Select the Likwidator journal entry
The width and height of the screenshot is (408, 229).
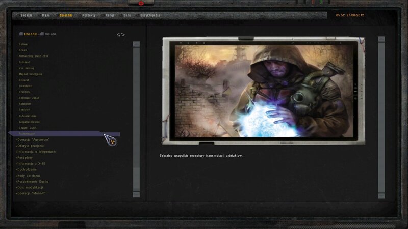(x=25, y=86)
